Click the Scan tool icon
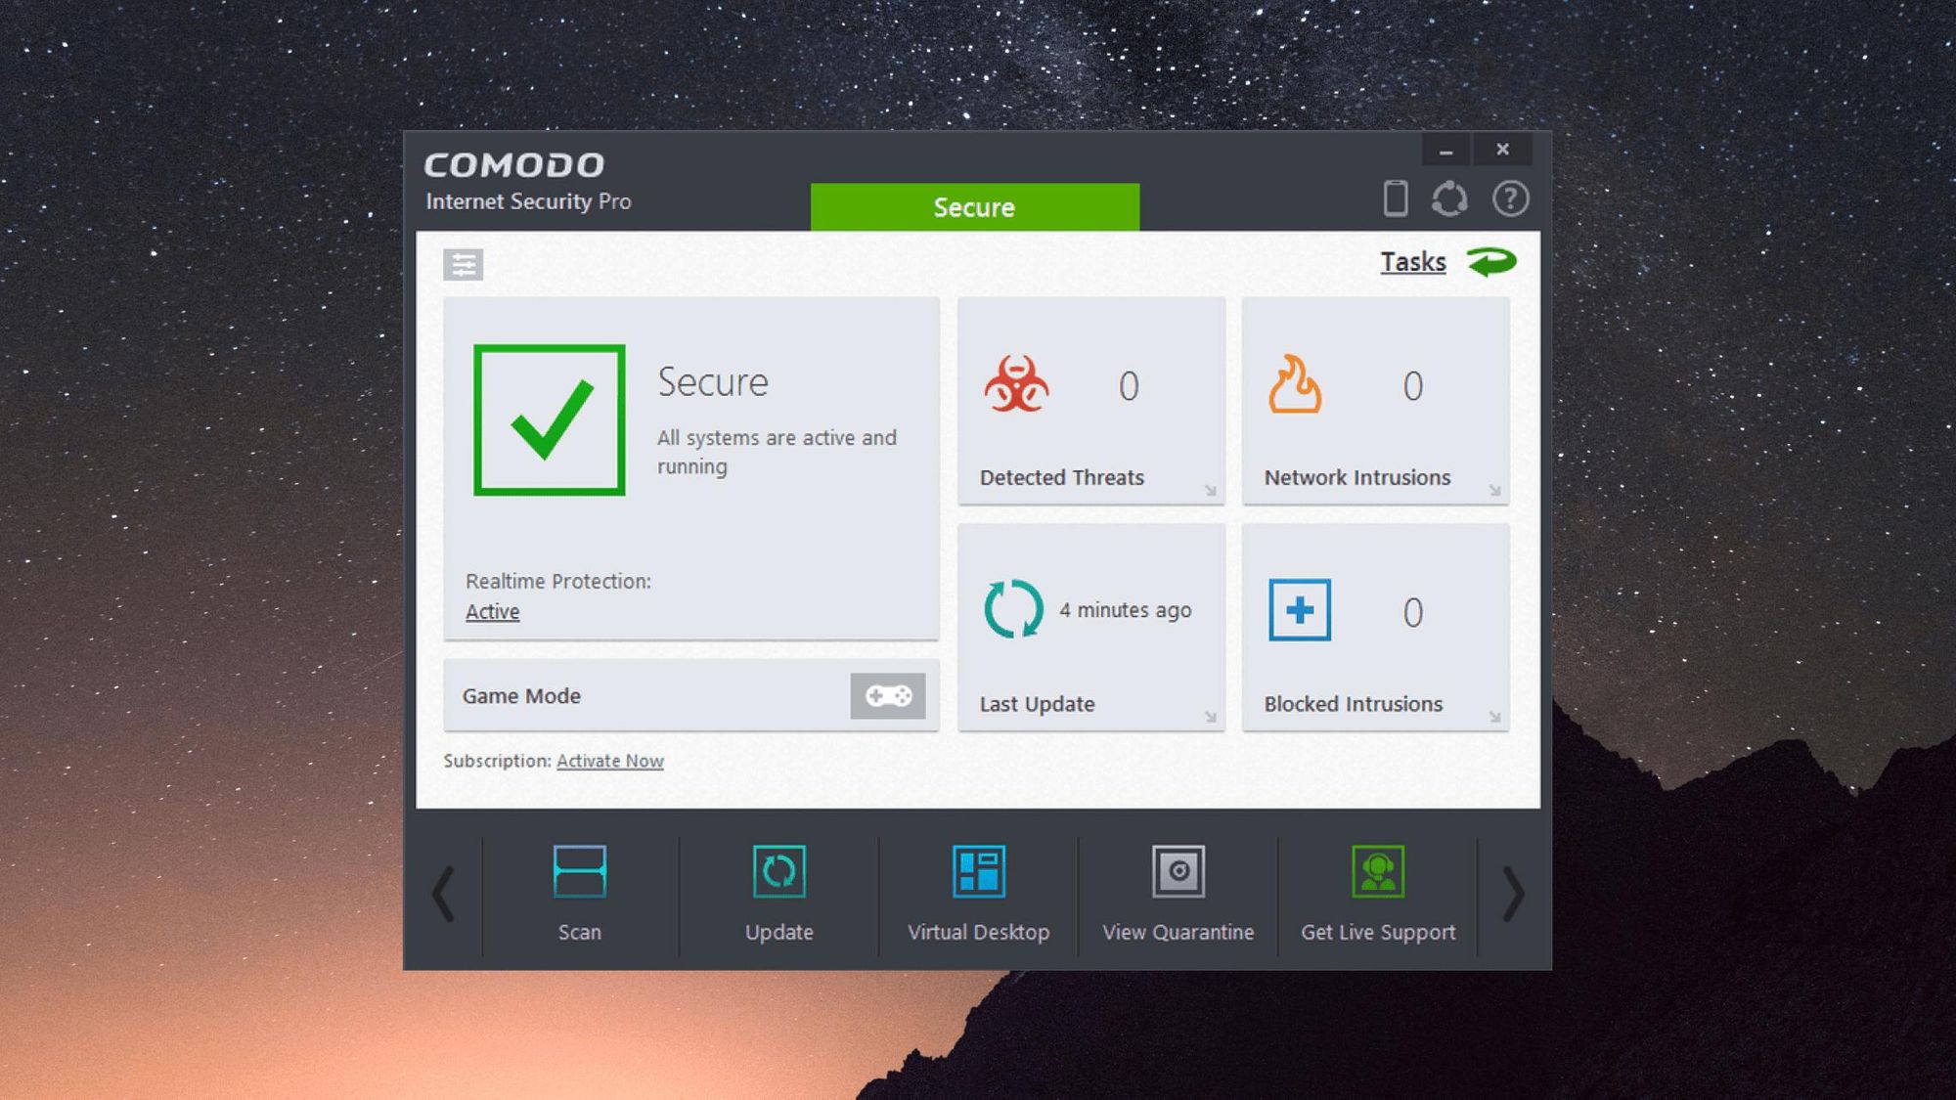This screenshot has height=1100, width=1956. (x=580, y=871)
